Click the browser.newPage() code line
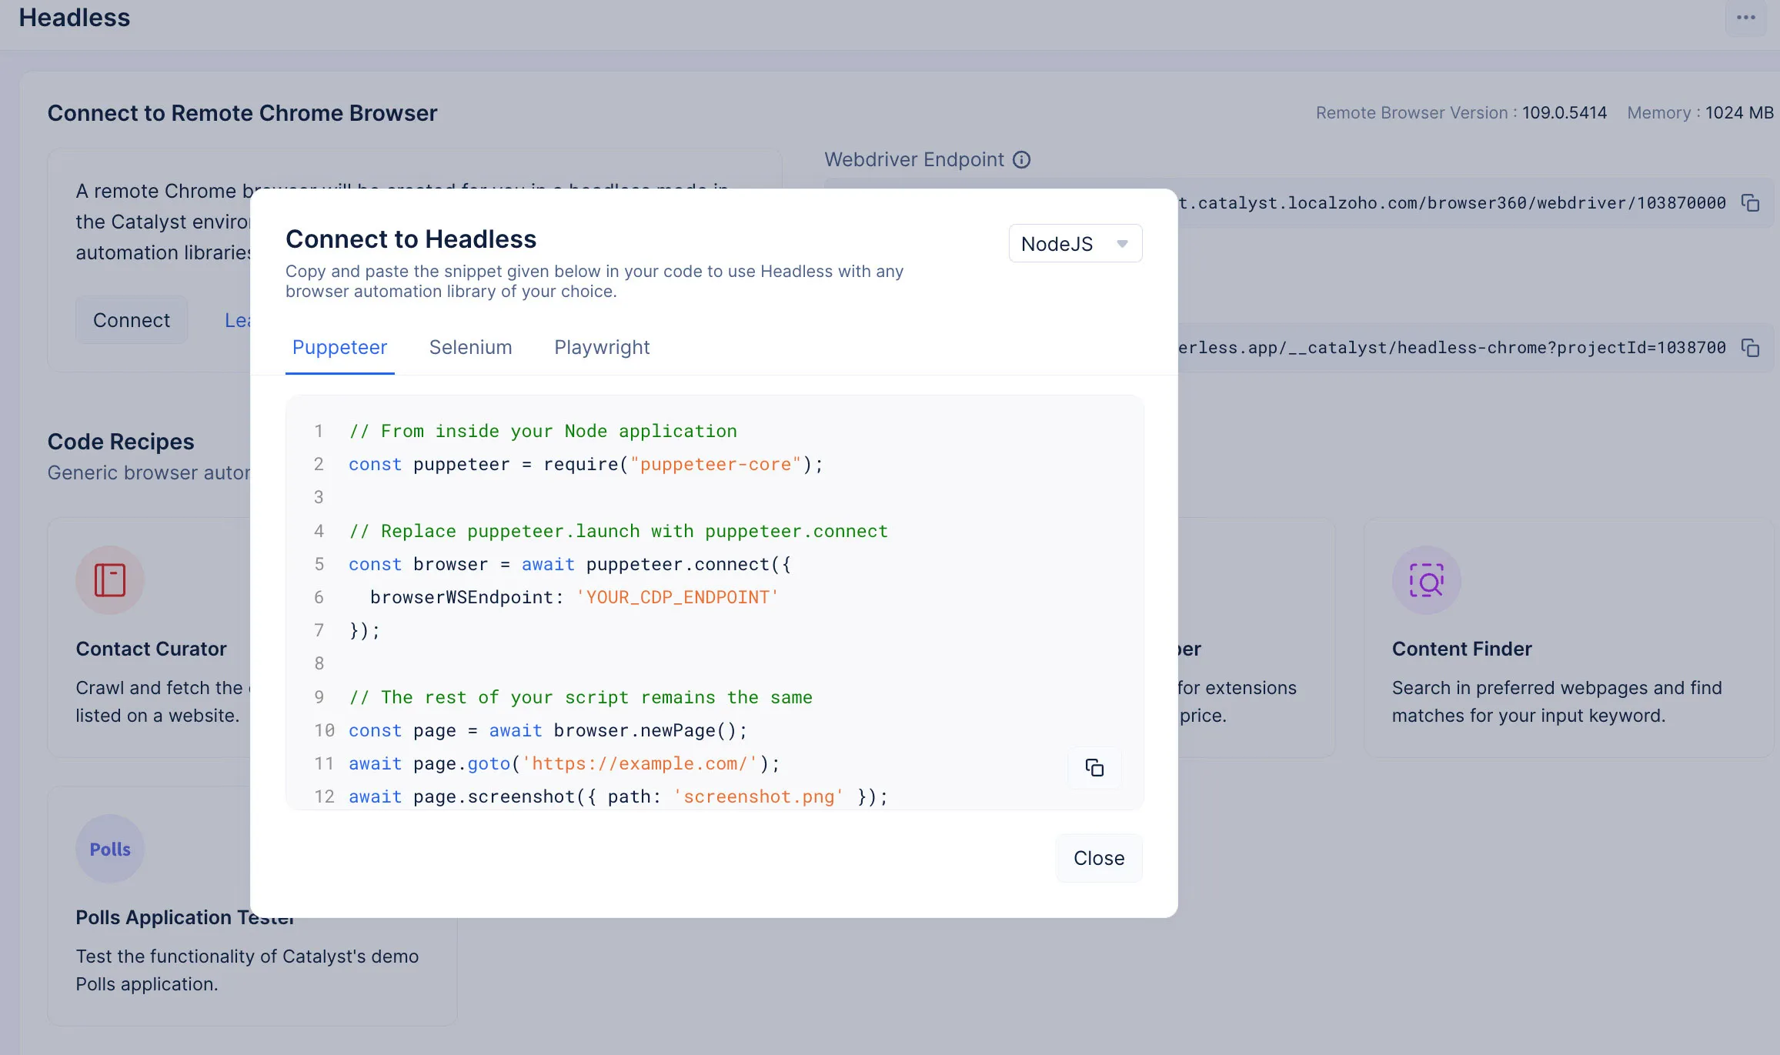This screenshot has width=1780, height=1055. [x=547, y=730]
